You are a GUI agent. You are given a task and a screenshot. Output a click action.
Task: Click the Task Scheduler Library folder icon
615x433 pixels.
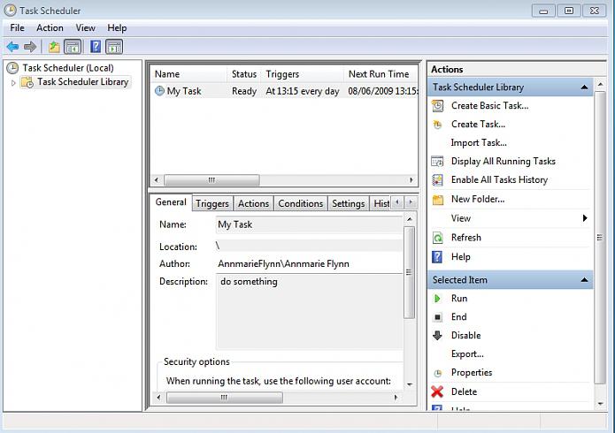(x=27, y=82)
